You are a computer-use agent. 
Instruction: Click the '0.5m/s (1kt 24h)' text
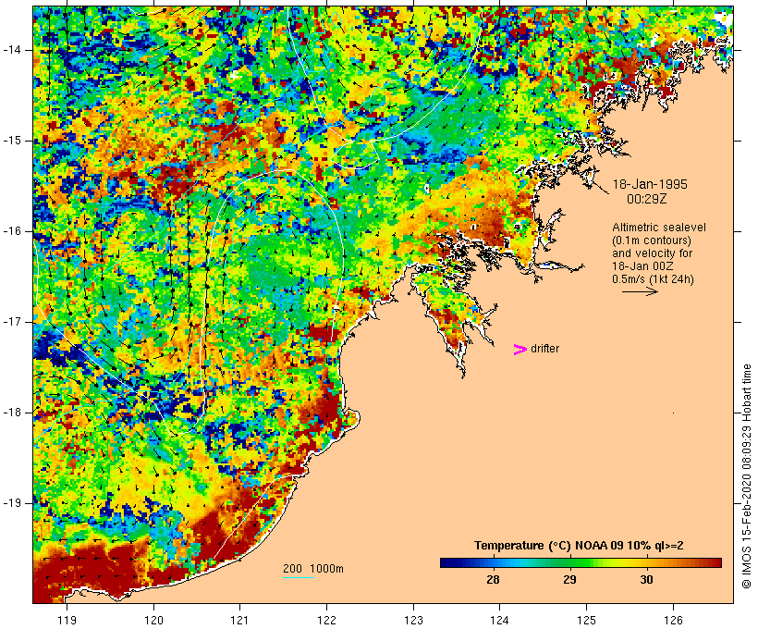tap(653, 279)
